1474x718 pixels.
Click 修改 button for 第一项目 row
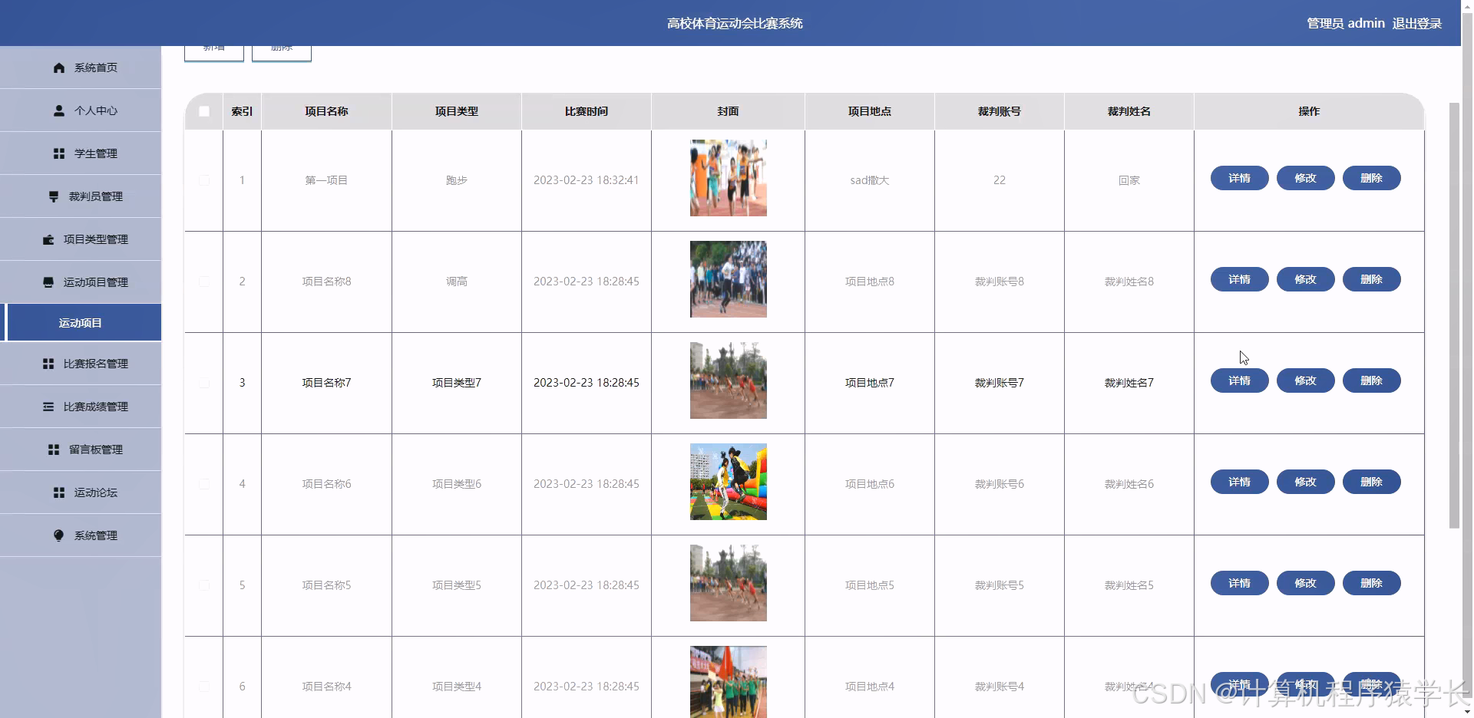pyautogui.click(x=1305, y=178)
